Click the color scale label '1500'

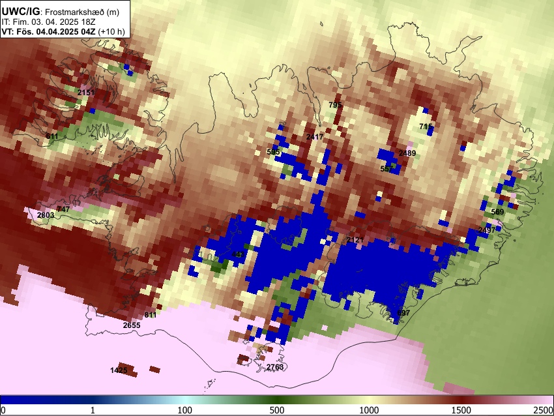461,410
